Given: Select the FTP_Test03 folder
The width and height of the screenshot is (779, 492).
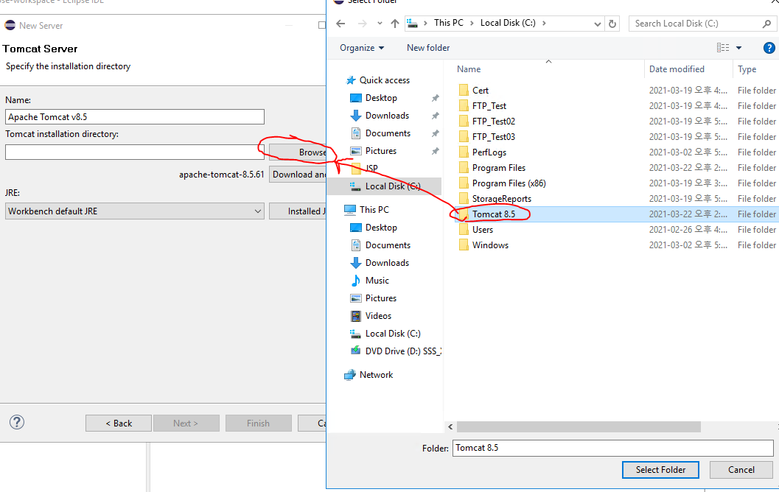Looking at the screenshot, I should [493, 136].
